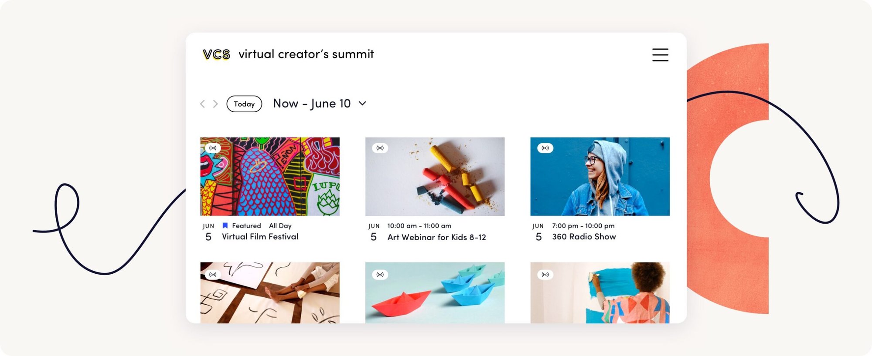Click the next navigation arrow
The height and width of the screenshot is (356, 872).
pyautogui.click(x=215, y=104)
